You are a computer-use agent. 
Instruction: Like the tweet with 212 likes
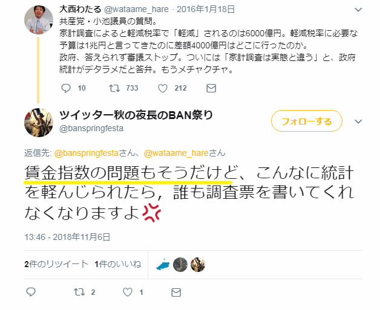pos(163,88)
